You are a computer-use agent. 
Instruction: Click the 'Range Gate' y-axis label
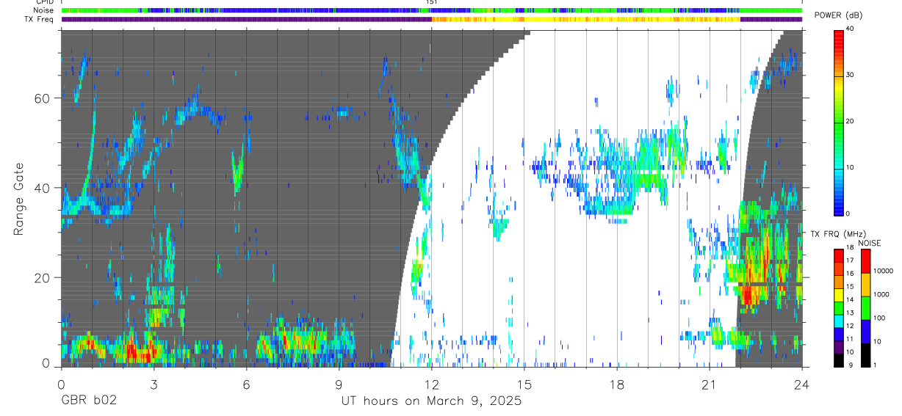[20, 198]
